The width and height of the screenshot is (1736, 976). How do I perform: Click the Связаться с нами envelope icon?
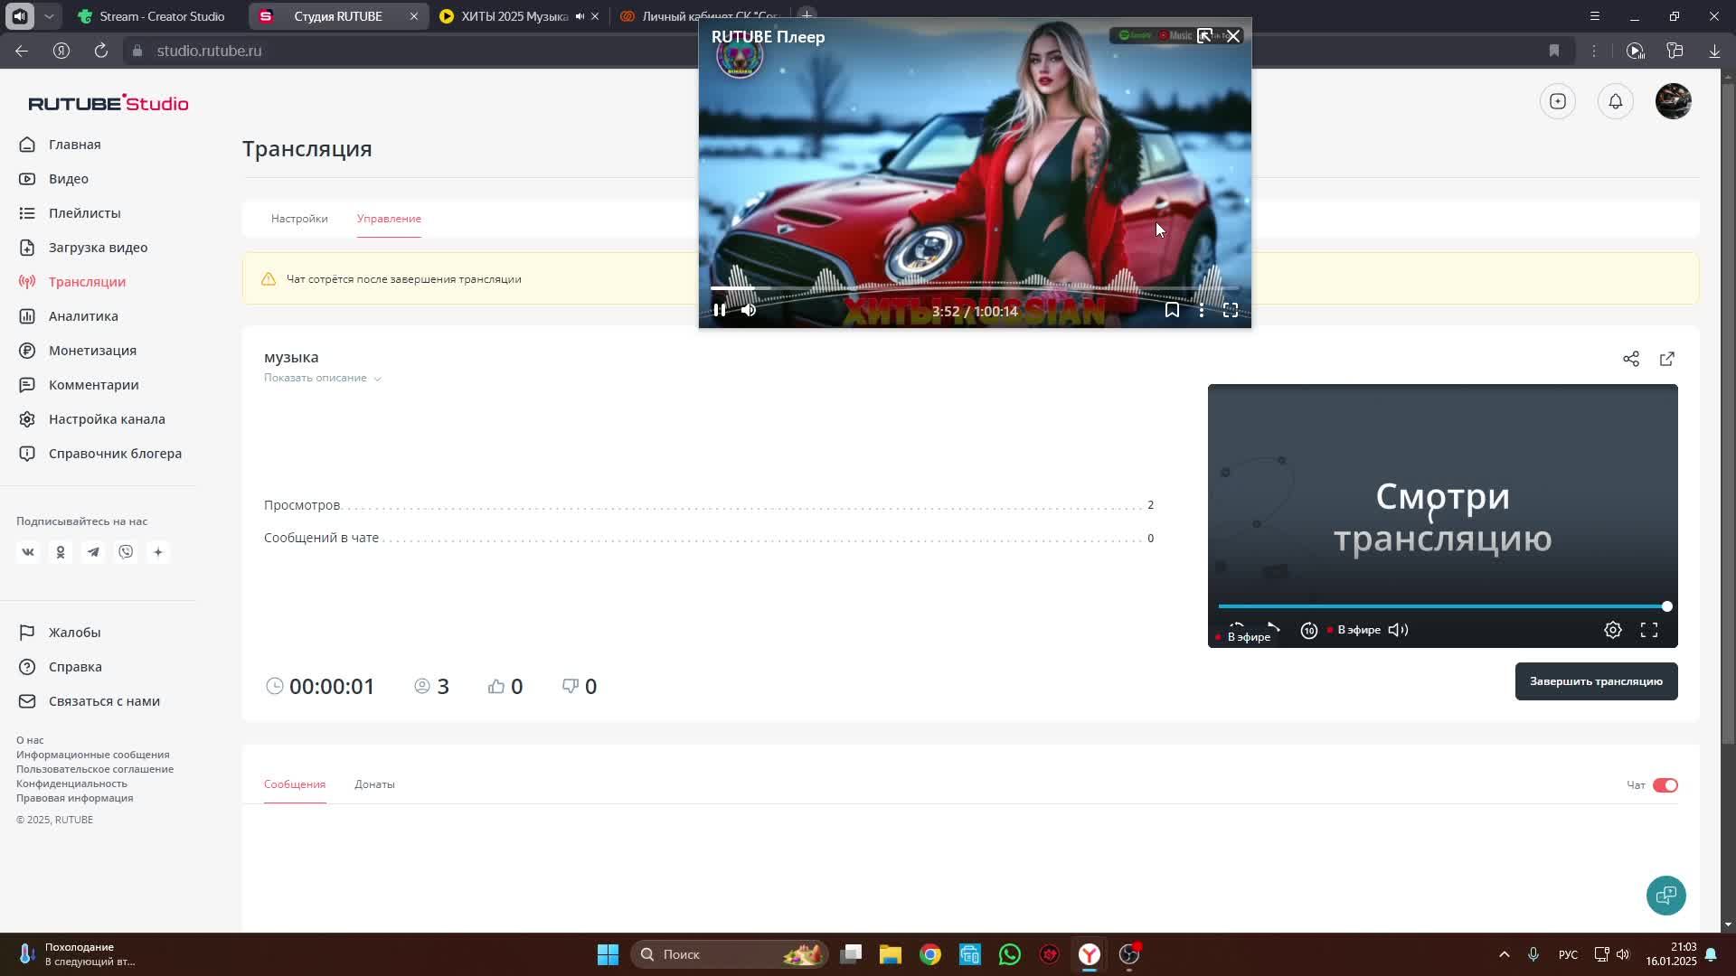tap(27, 701)
